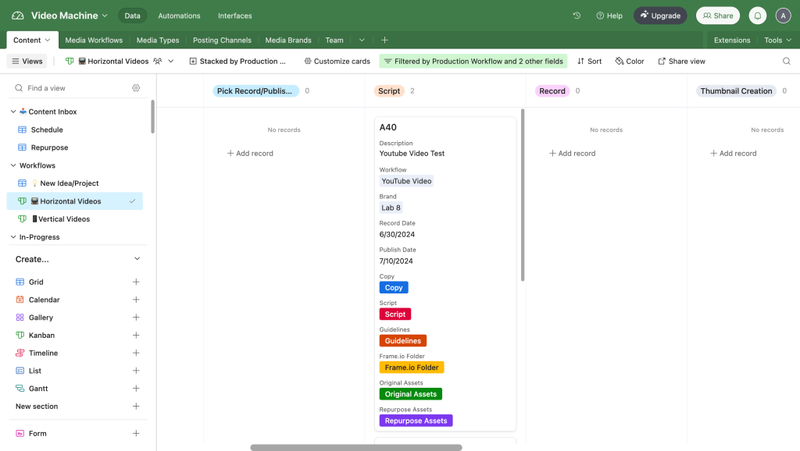Open the notifications bell
The width and height of the screenshot is (800, 451).
click(757, 16)
